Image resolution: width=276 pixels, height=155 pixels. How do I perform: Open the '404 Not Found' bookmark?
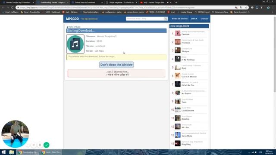point(202,12)
